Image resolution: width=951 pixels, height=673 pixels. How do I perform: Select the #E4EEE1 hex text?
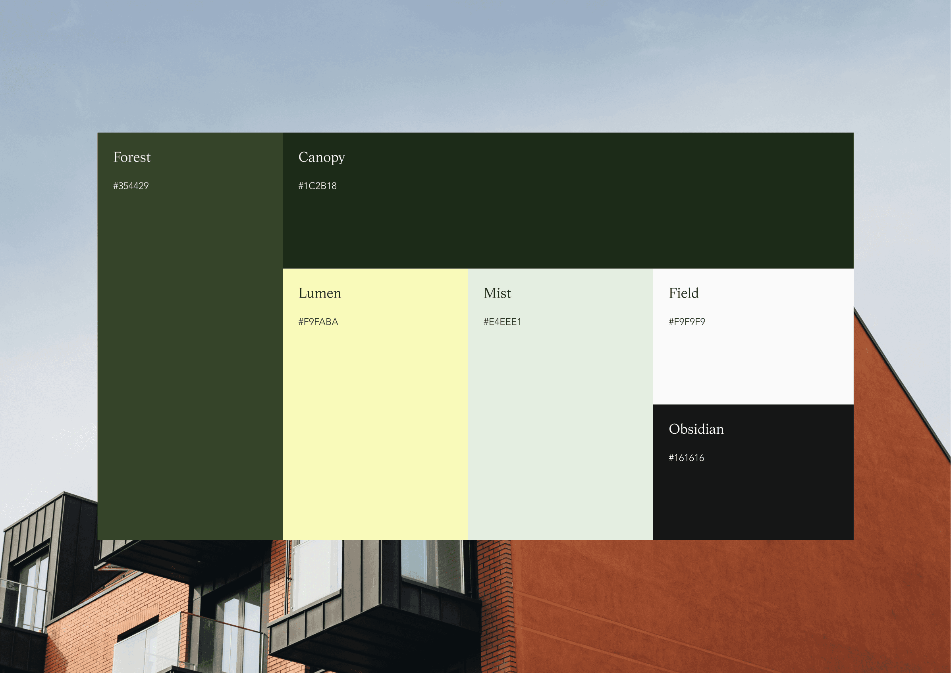click(x=502, y=322)
